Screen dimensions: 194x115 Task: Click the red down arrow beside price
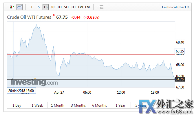54,15
